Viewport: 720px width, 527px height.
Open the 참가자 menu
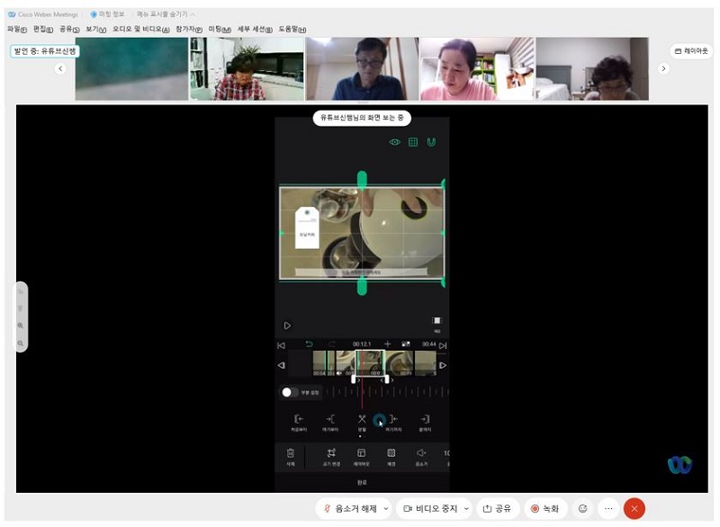coord(189,29)
